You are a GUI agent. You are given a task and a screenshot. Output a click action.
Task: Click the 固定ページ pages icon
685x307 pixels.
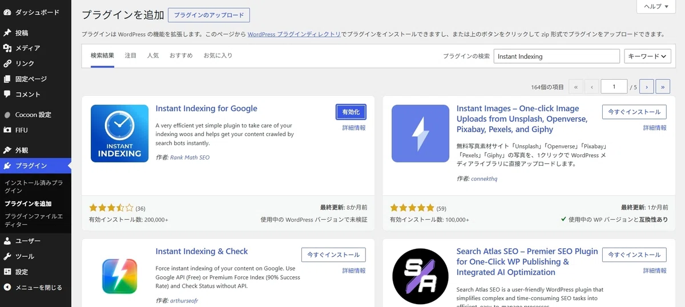click(x=7, y=79)
